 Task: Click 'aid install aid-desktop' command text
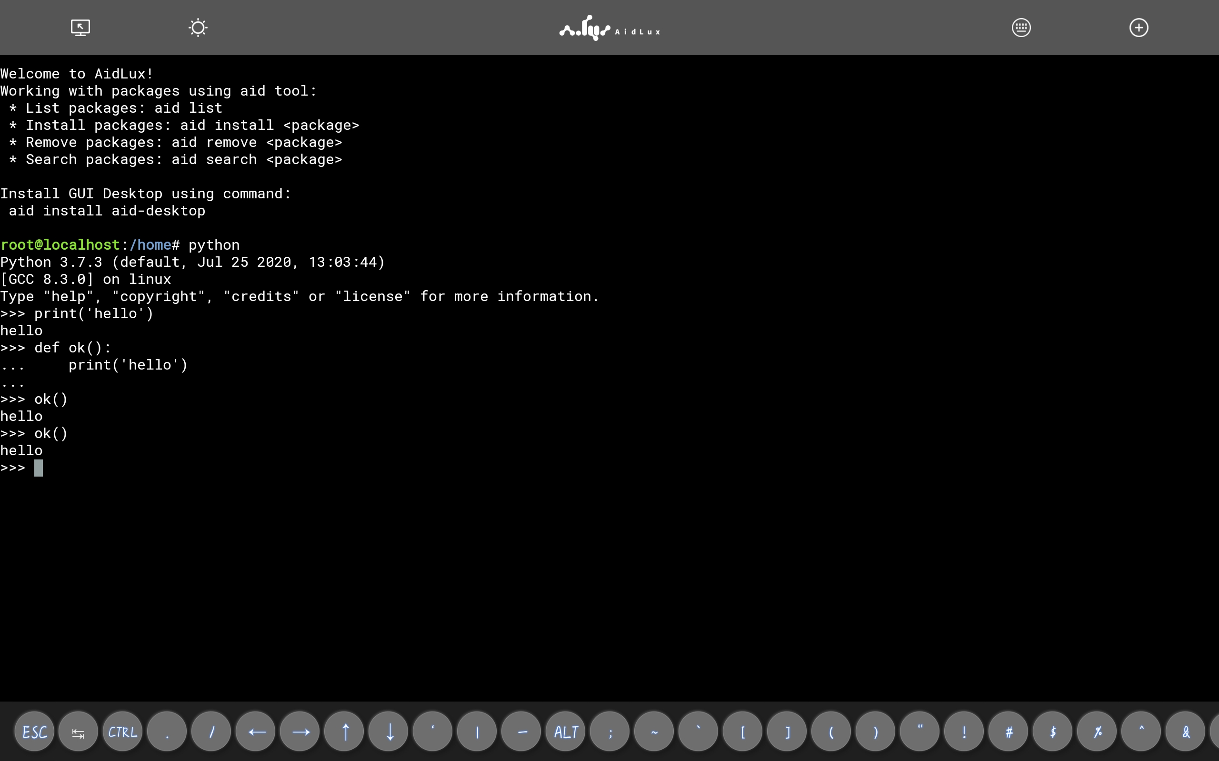coord(107,211)
